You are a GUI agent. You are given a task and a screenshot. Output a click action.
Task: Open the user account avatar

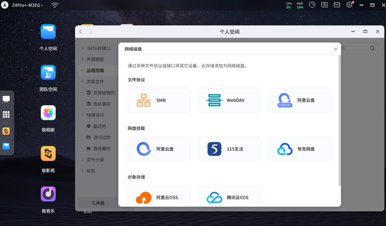(5, 5)
